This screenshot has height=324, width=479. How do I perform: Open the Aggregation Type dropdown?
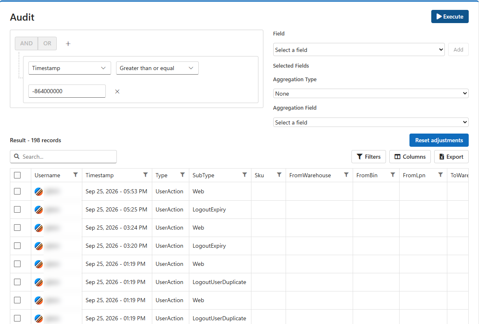(371, 94)
